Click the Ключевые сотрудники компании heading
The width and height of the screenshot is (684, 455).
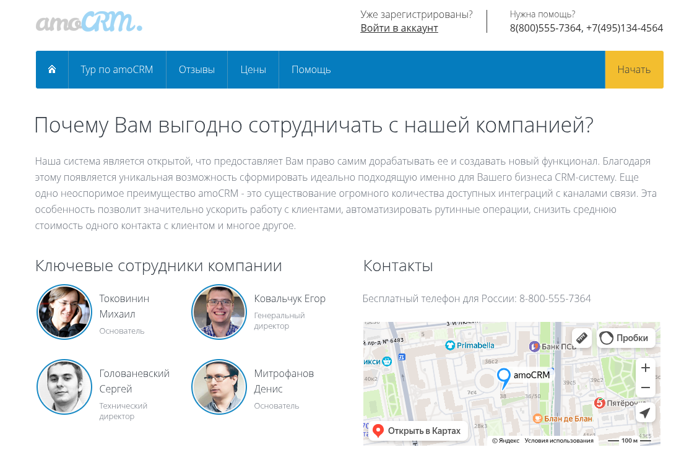[x=158, y=266]
